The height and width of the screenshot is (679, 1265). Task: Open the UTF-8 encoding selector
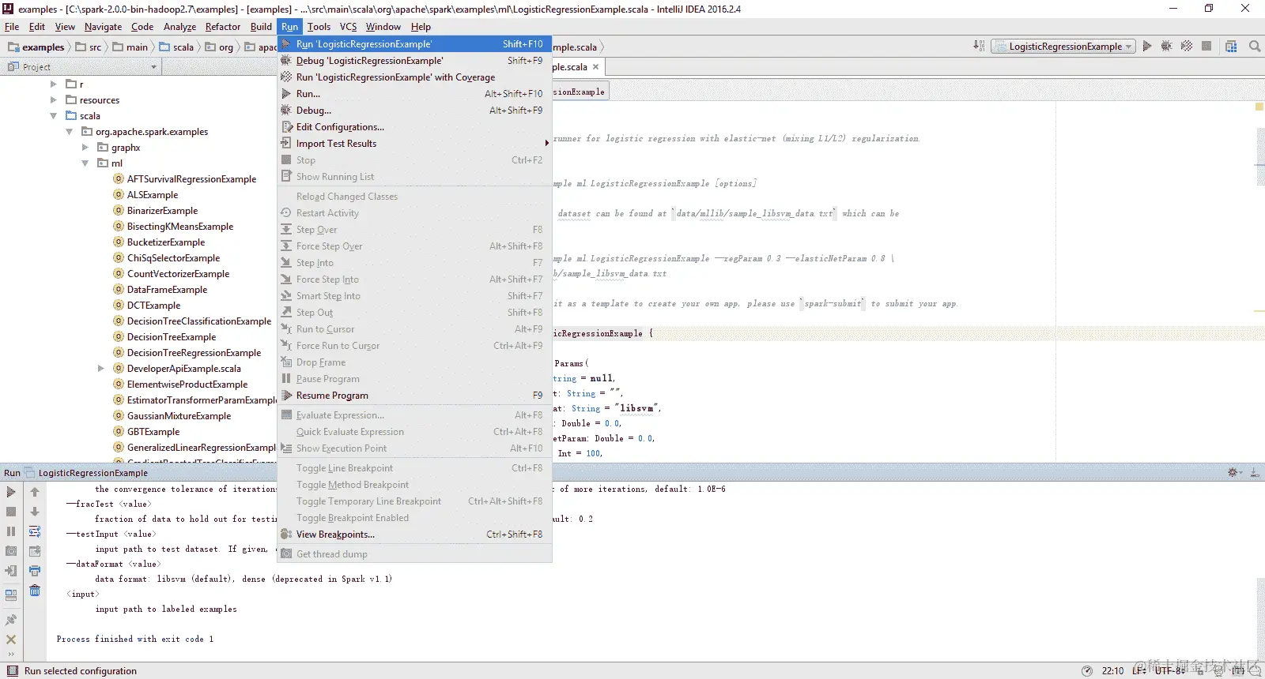click(x=1170, y=671)
